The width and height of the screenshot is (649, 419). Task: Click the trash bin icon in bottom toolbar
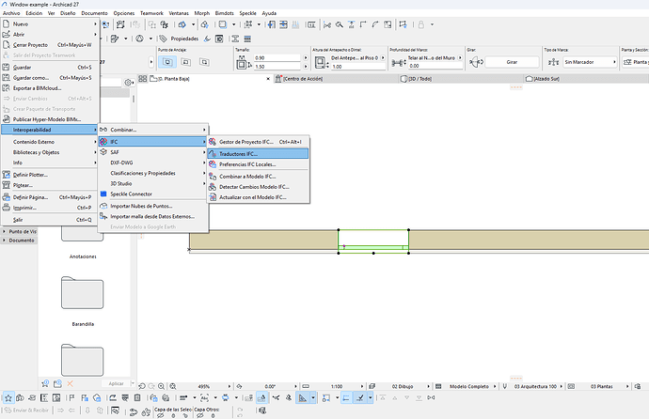(x=137, y=398)
